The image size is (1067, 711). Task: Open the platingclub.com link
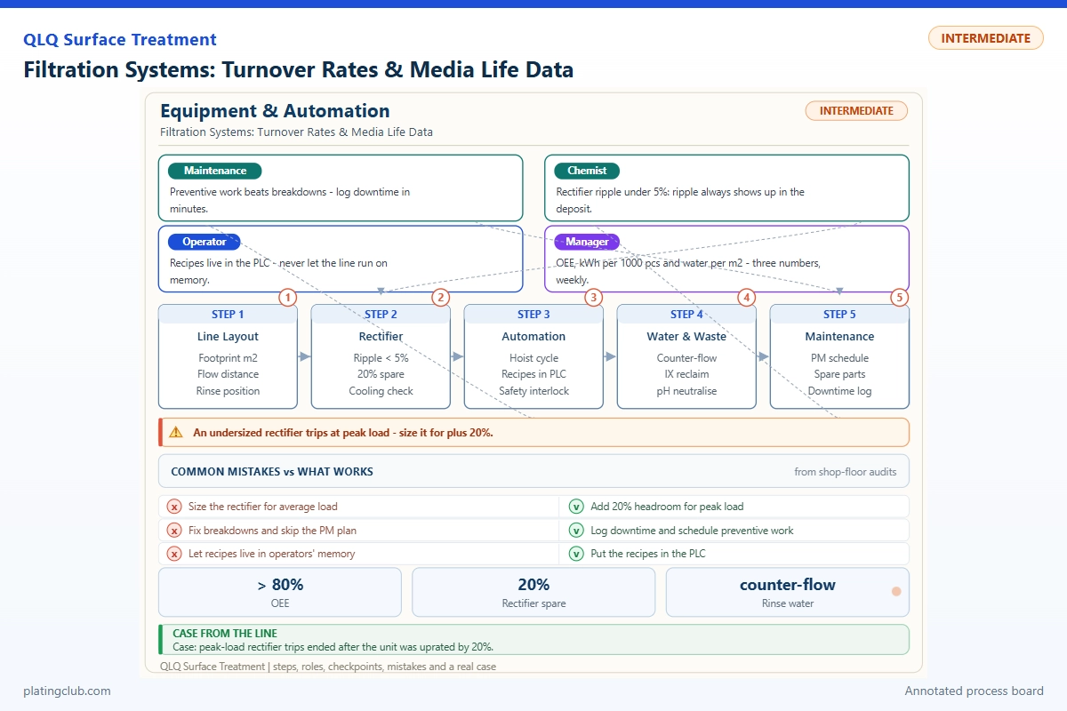[x=67, y=691]
